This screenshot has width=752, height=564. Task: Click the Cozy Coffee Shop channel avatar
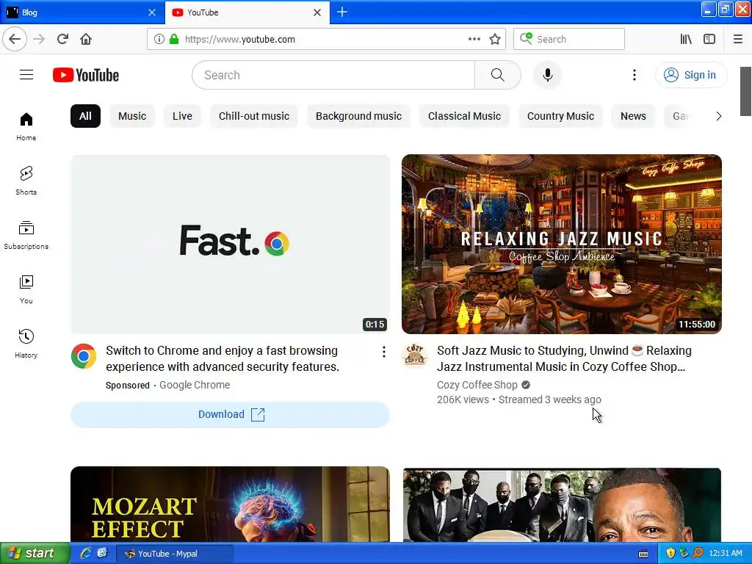[x=415, y=355]
